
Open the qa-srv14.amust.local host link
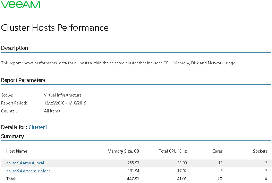coord(25,163)
